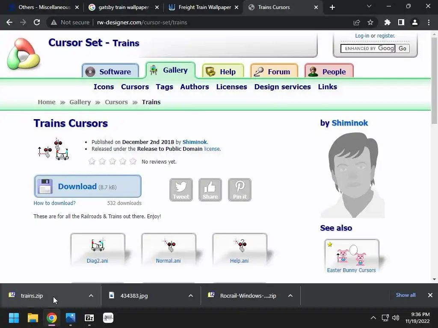
Task: Click Show all downloads
Action: coord(405,295)
